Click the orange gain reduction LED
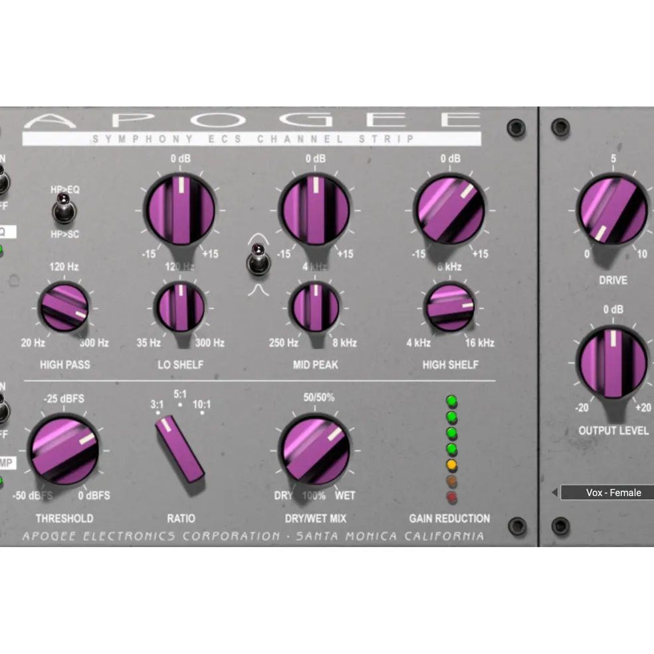 click(x=451, y=481)
